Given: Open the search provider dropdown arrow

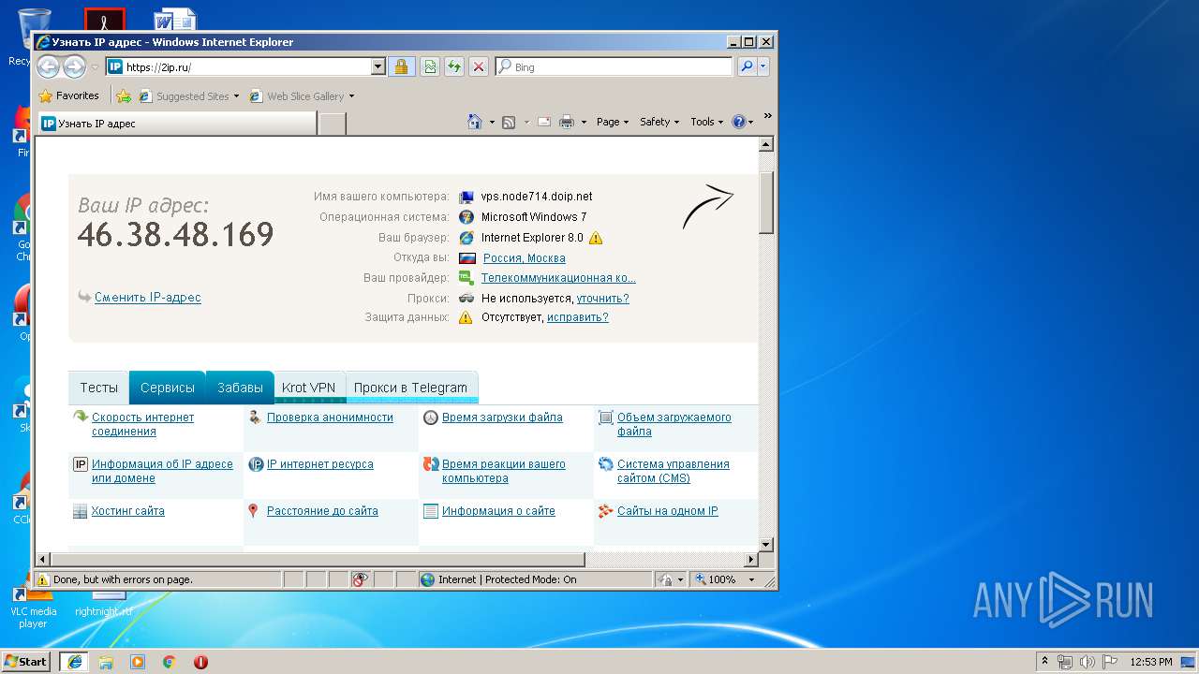Looking at the screenshot, I should pyautogui.click(x=763, y=66).
